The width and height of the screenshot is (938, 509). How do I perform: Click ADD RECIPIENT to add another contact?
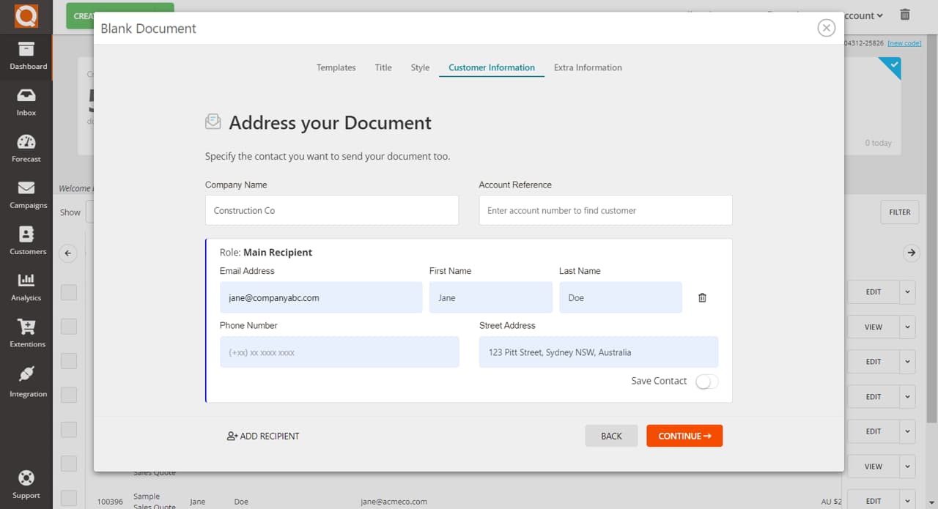(x=263, y=436)
